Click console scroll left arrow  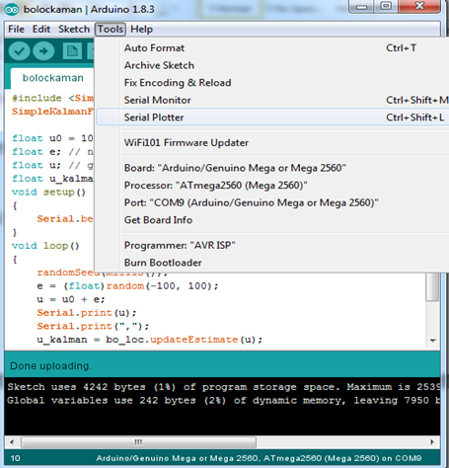tap(12, 442)
